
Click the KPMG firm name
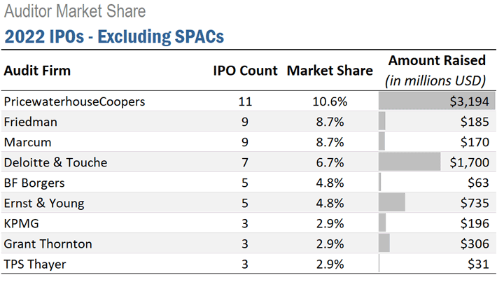click(21, 223)
